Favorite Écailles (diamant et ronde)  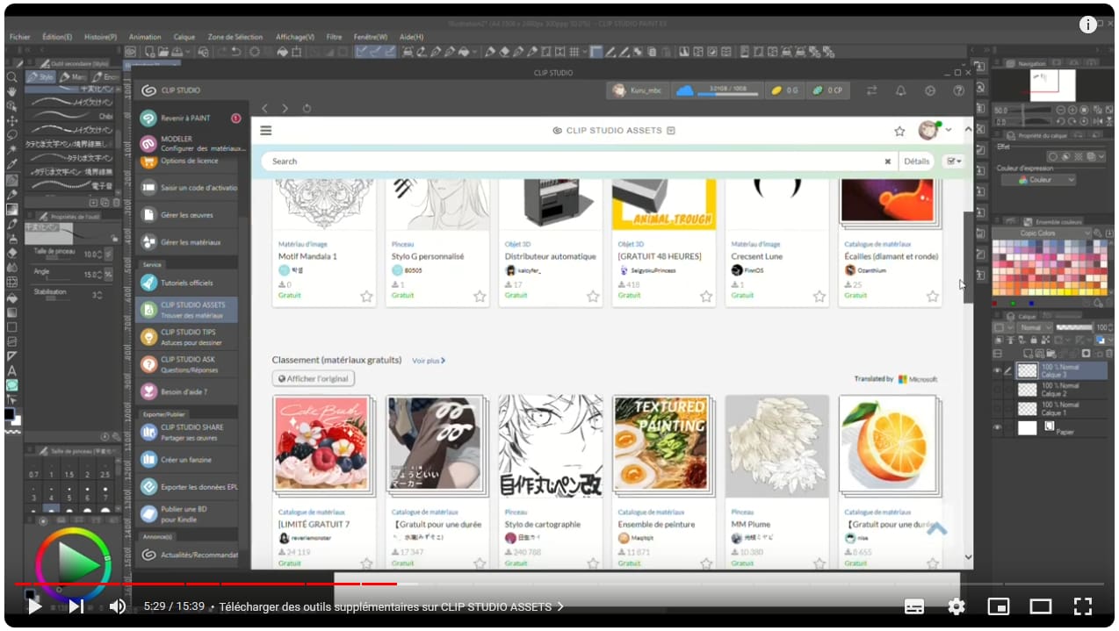click(x=933, y=297)
